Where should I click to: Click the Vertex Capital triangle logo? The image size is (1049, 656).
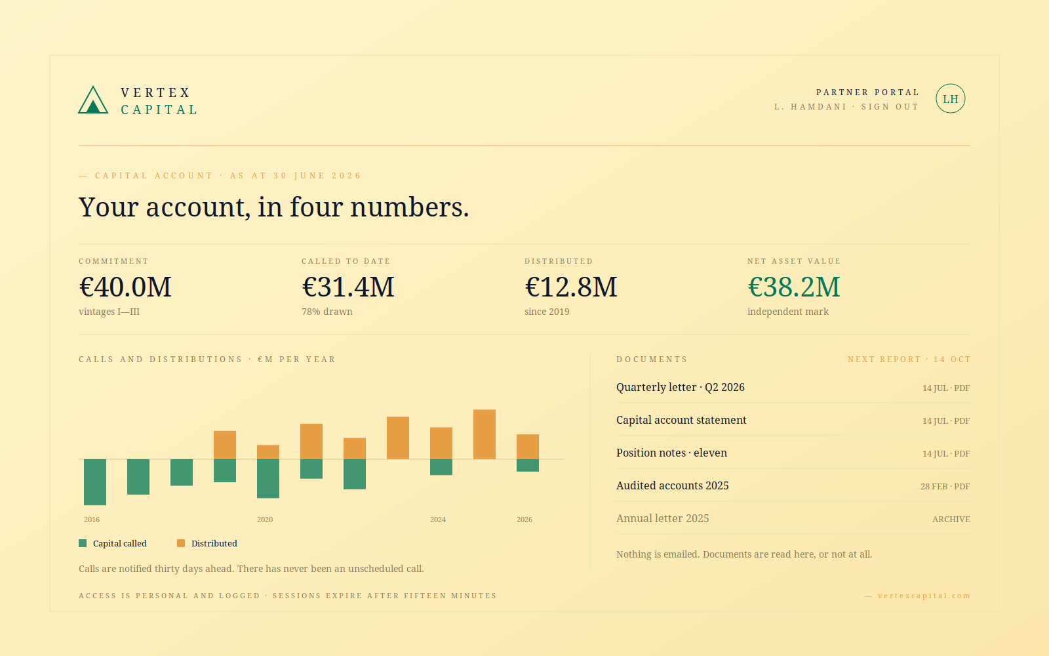pos(93,100)
